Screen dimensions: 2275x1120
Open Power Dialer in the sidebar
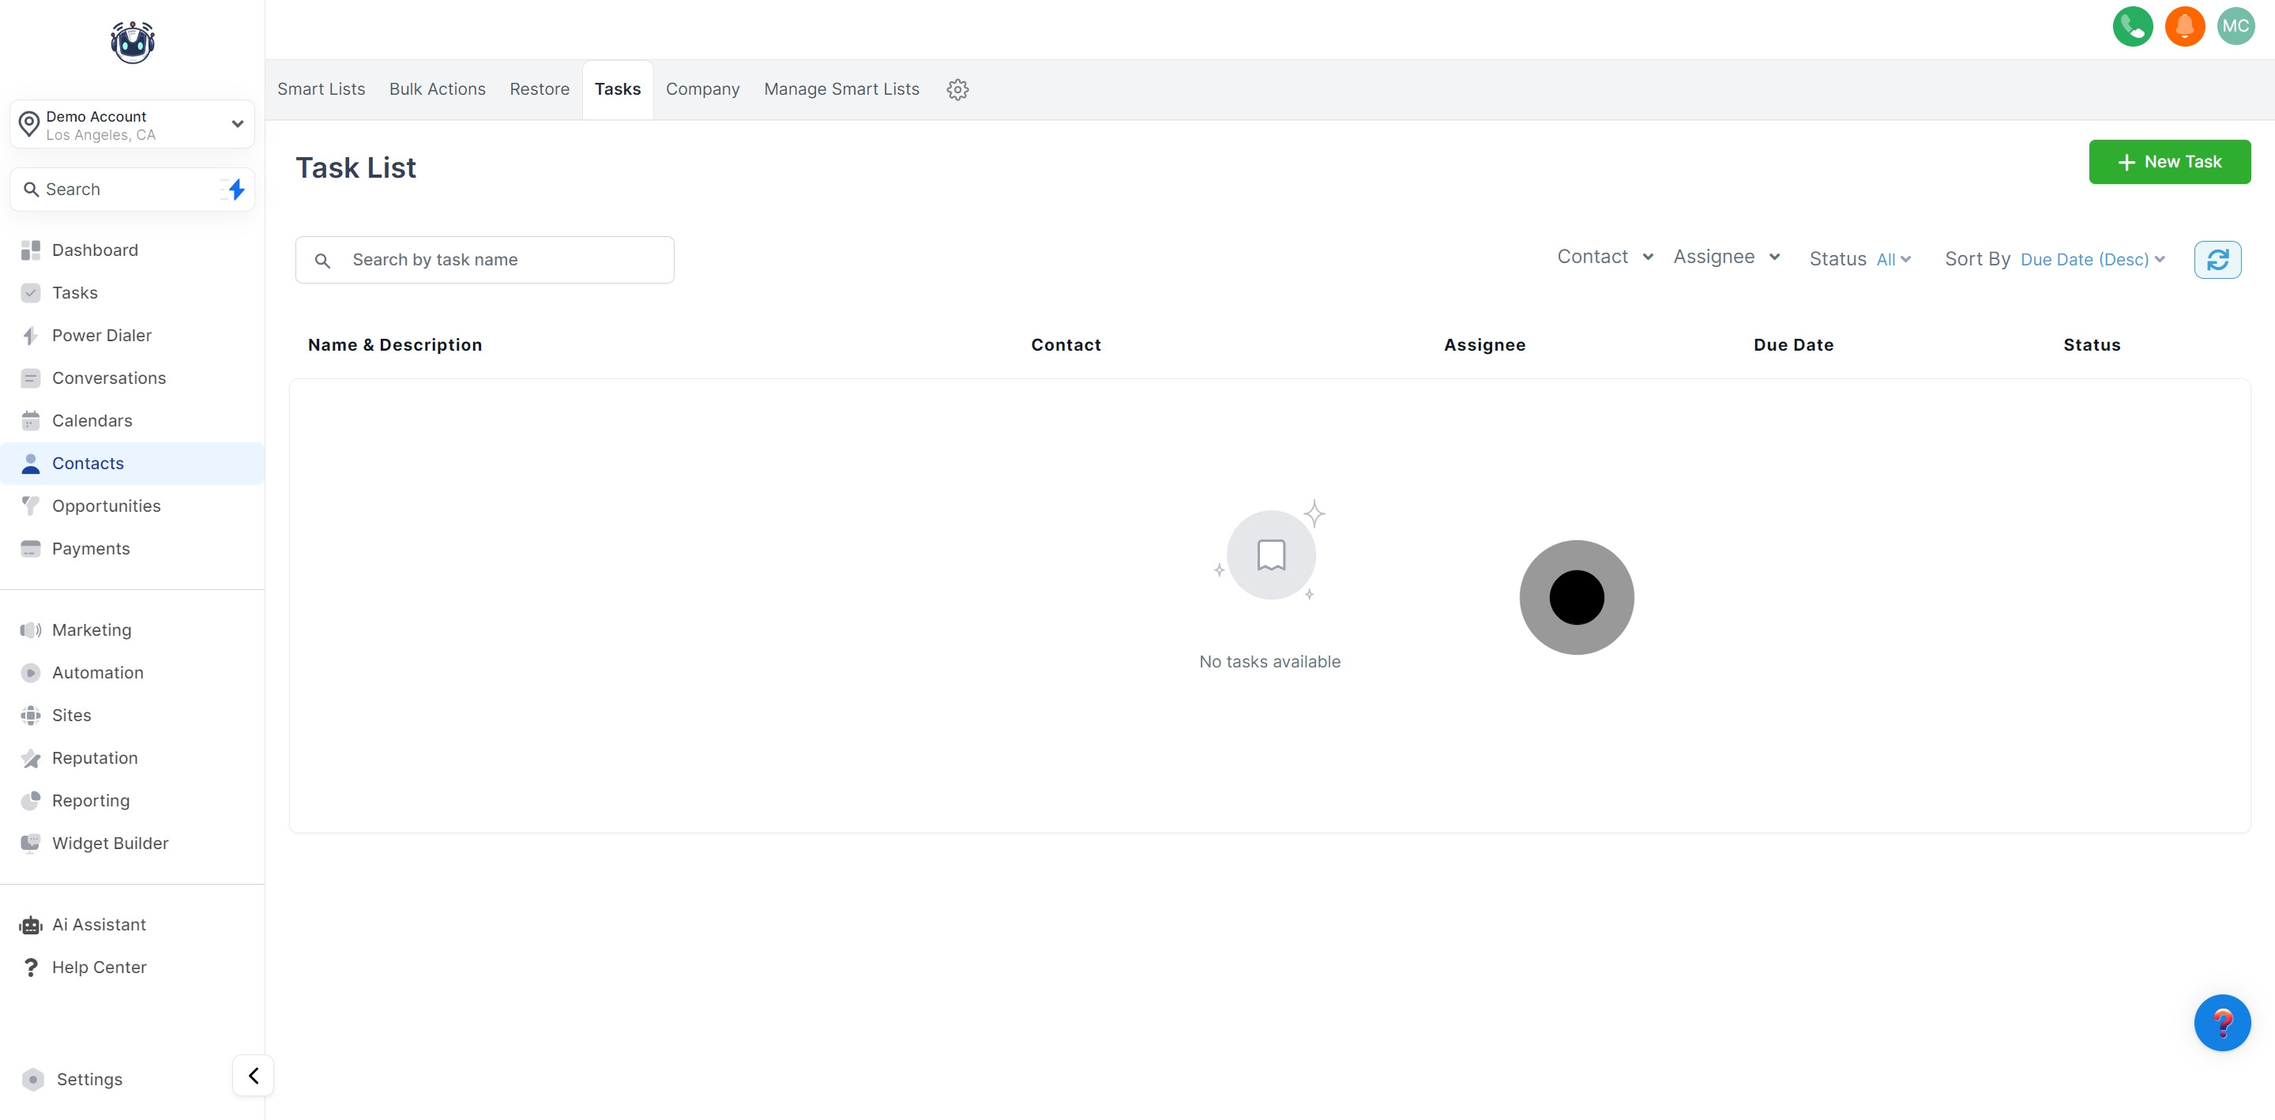point(100,335)
